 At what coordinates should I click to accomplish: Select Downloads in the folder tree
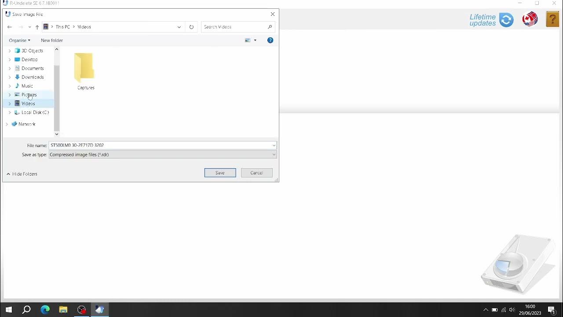point(33,77)
